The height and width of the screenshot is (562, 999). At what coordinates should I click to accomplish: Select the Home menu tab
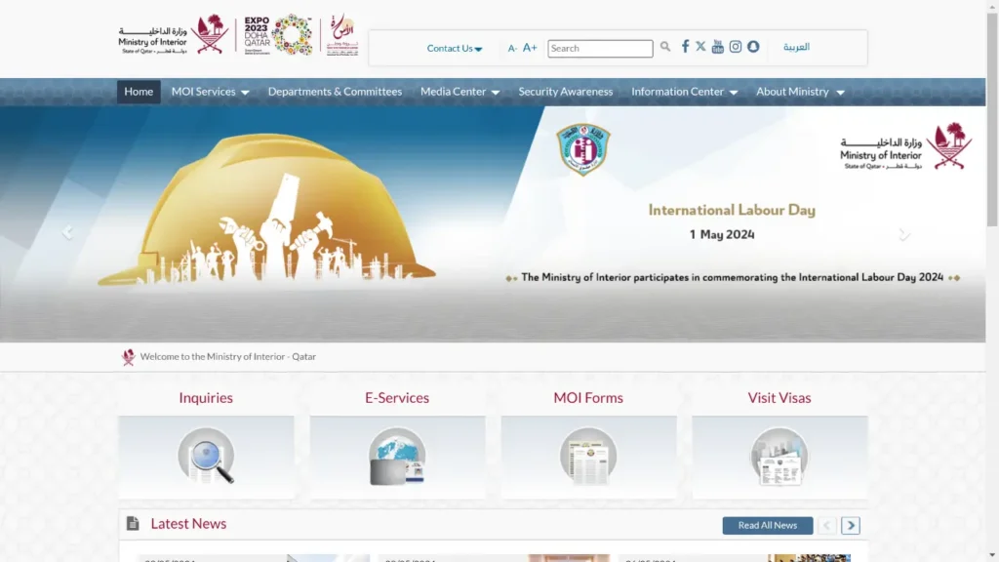pyautogui.click(x=139, y=92)
